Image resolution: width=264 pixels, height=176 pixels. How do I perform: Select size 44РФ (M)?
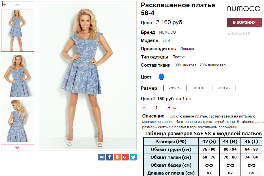pos(199,88)
